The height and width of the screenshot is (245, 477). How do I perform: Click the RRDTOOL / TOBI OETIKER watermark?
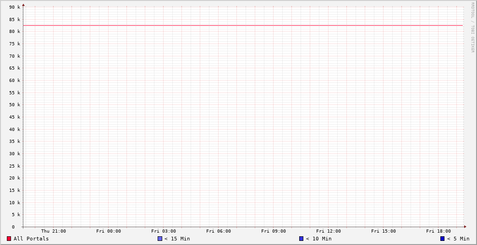point(472,27)
